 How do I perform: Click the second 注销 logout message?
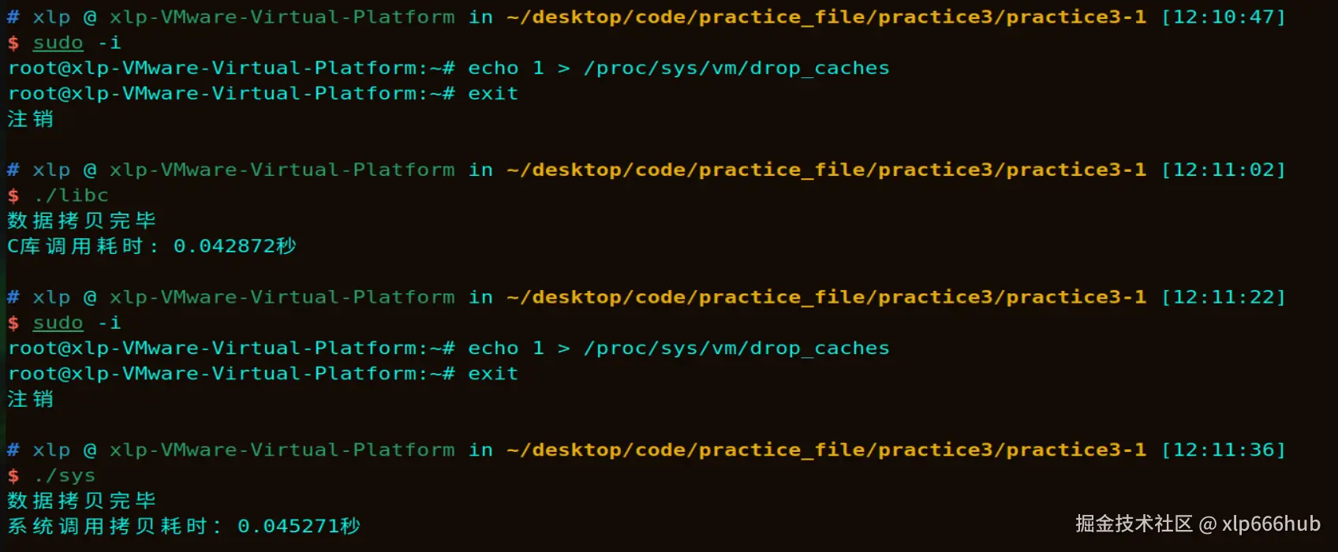(x=31, y=399)
